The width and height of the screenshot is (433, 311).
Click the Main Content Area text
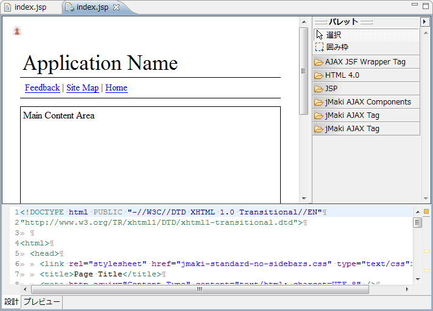[x=59, y=115]
